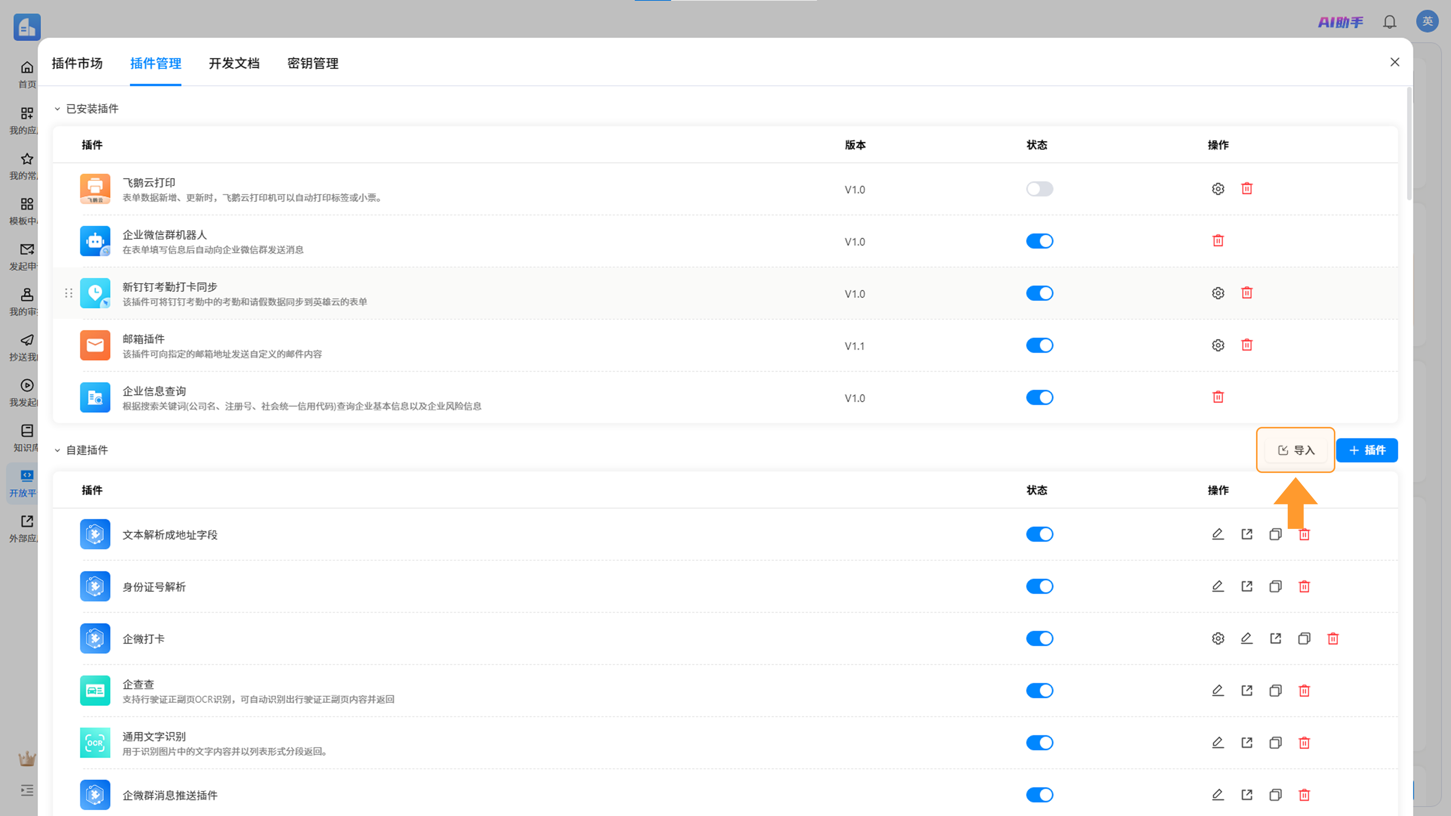This screenshot has width=1451, height=816.
Task: Open the 开发文档 tab
Action: [x=234, y=63]
